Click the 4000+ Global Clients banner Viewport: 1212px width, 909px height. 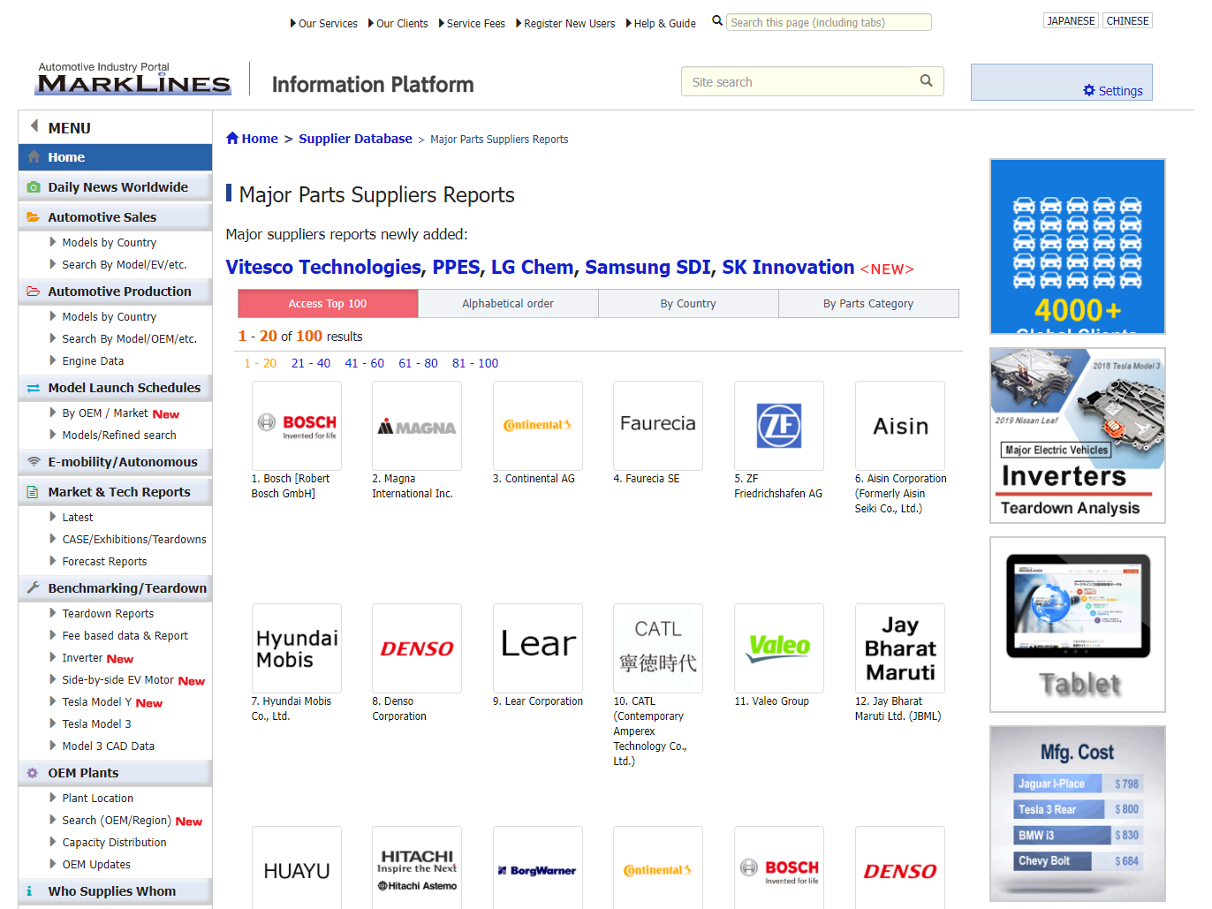[1078, 246]
